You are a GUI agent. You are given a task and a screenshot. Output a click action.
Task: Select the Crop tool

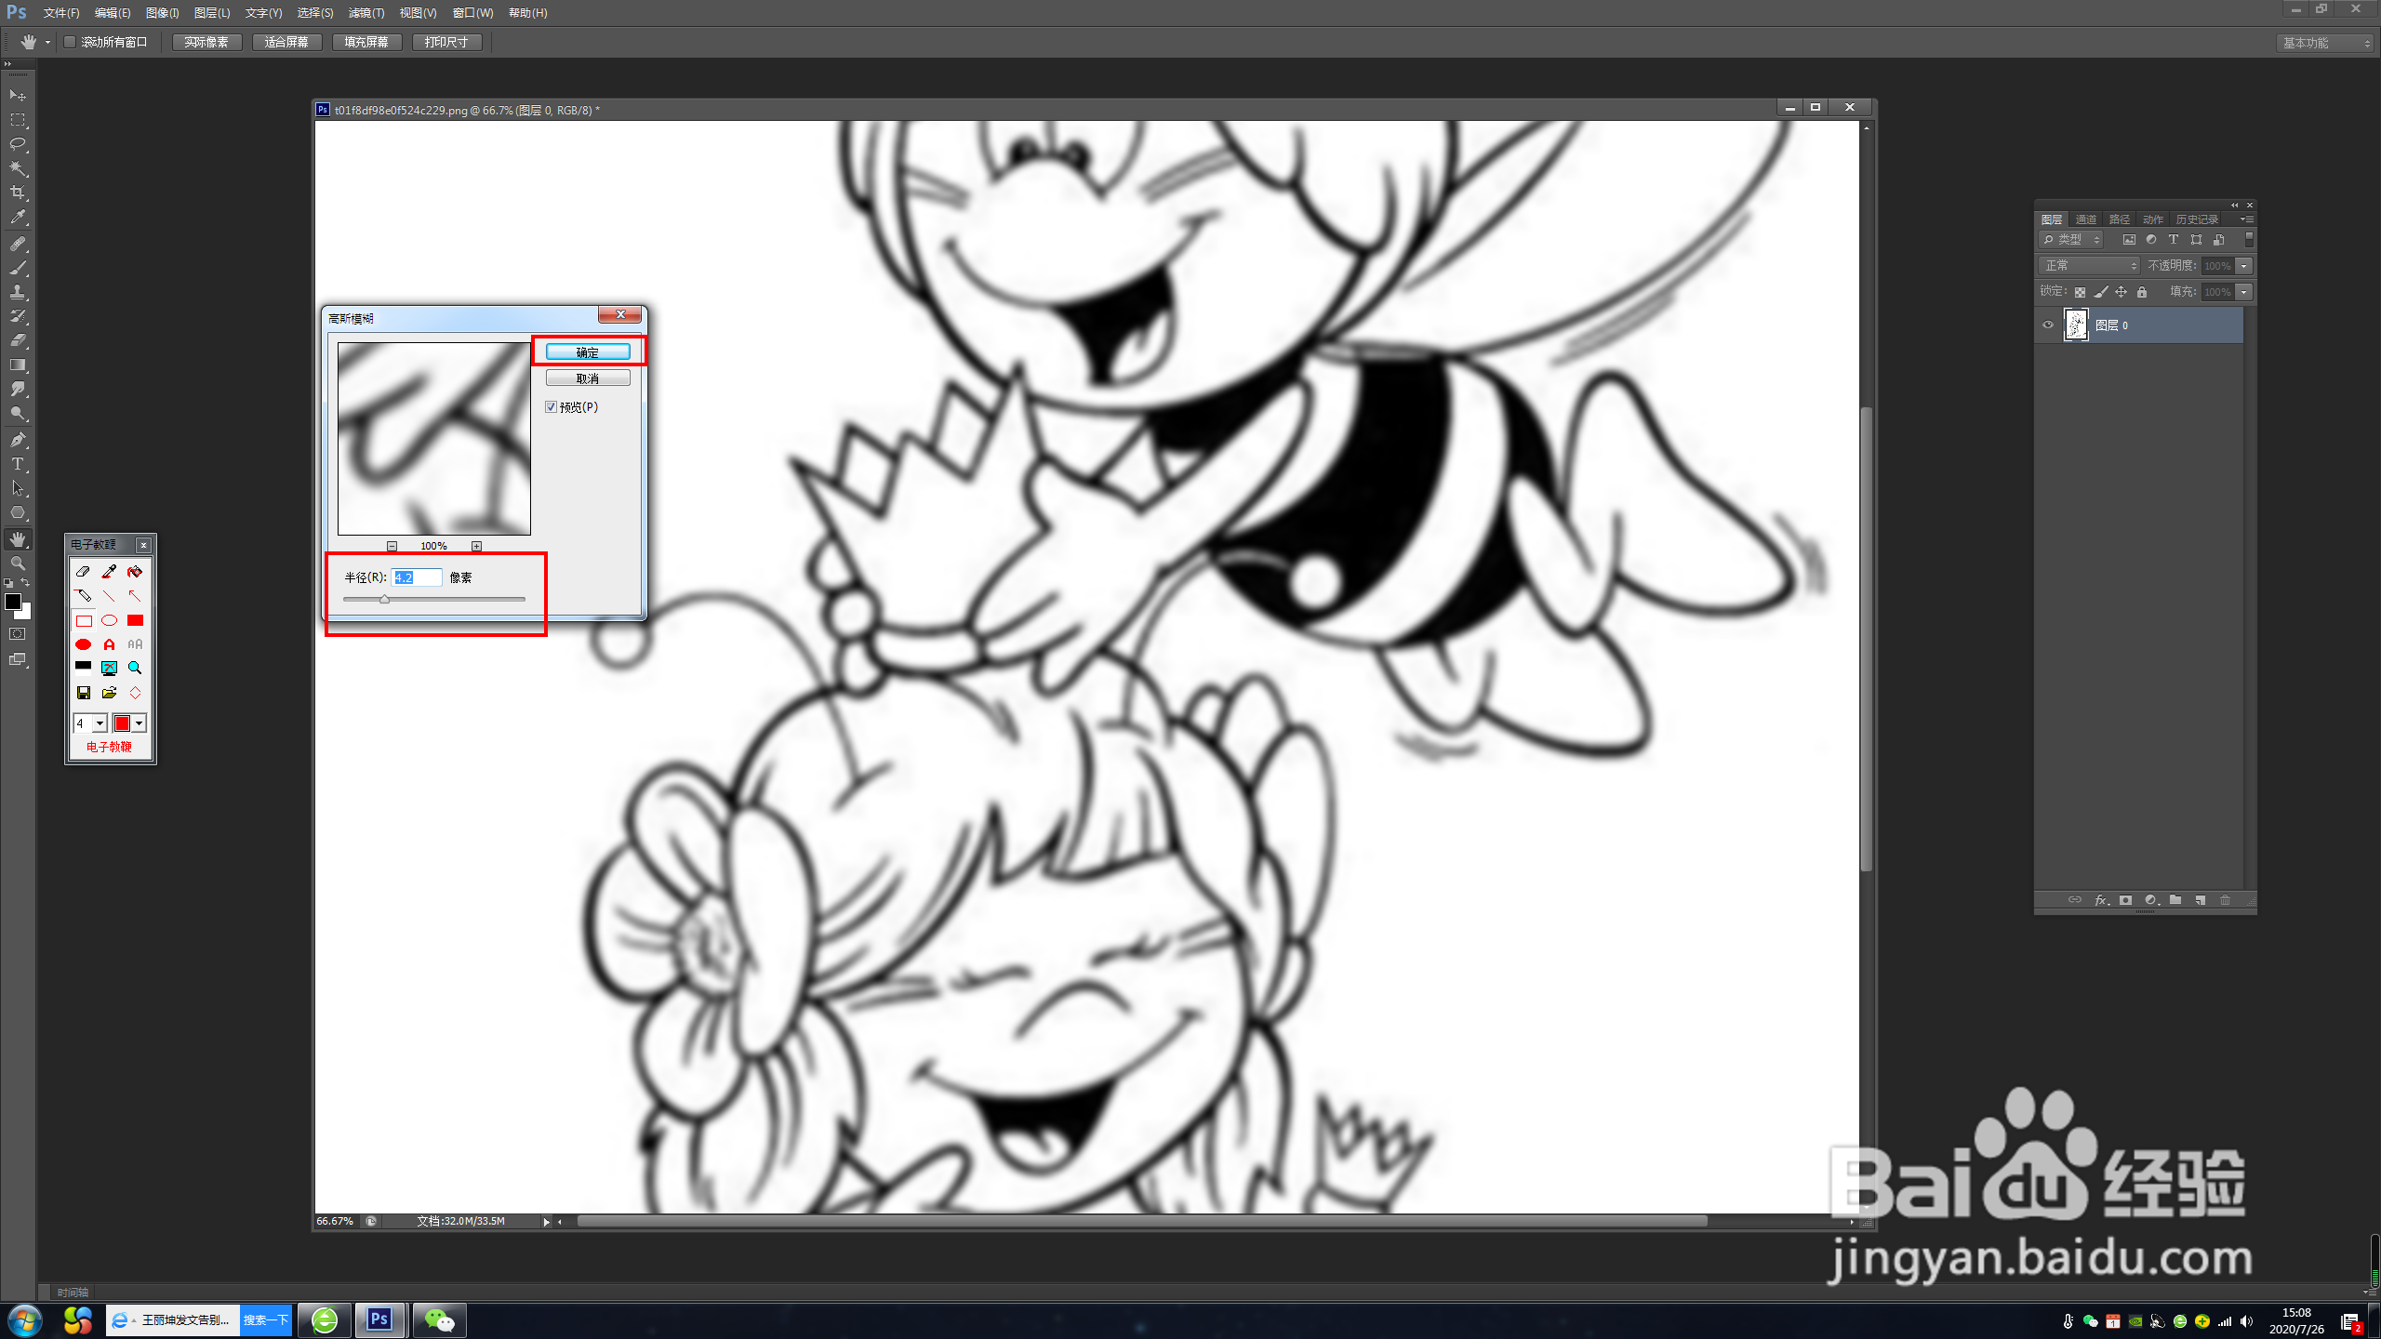[18, 192]
